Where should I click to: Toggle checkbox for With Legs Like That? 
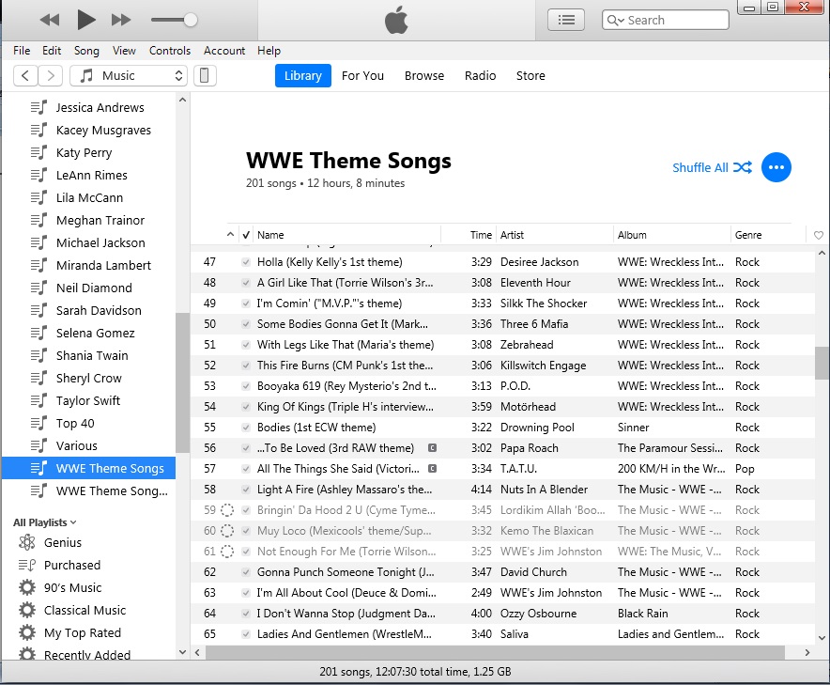(x=246, y=344)
